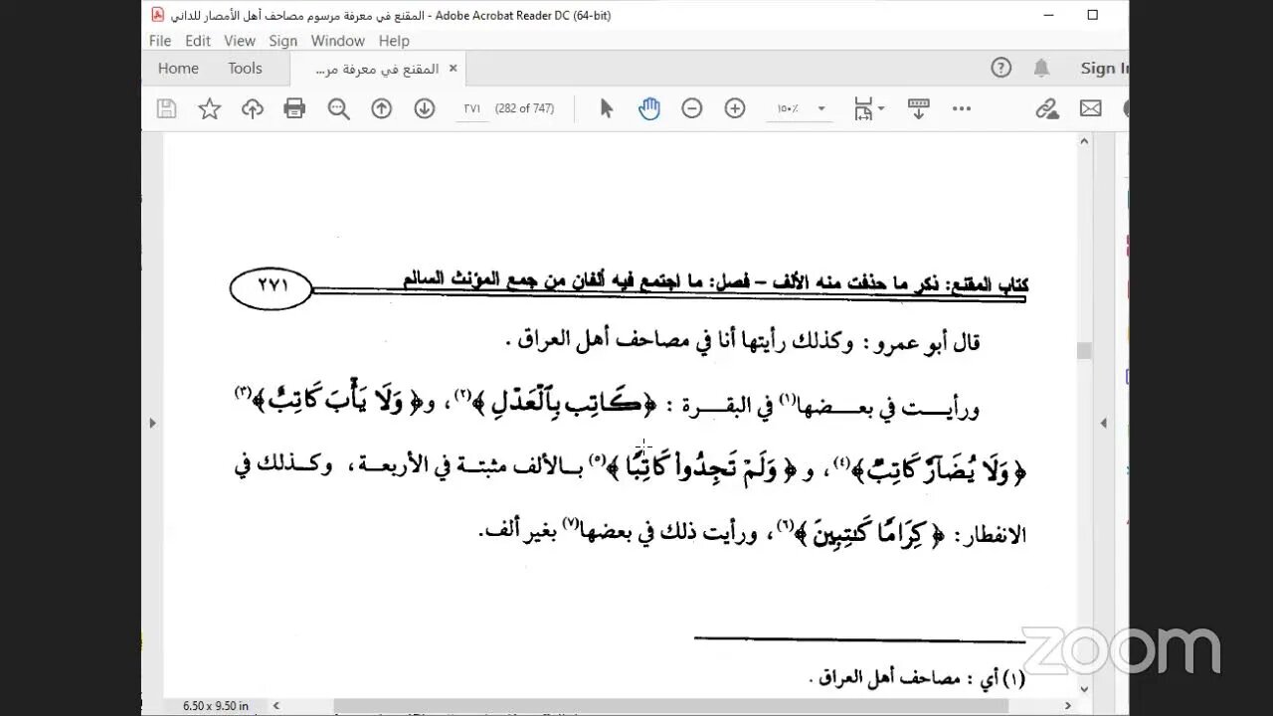This screenshot has width=1273, height=716.
Task: Click the page size '6.50 x 9.50 in' label
Action: click(216, 706)
